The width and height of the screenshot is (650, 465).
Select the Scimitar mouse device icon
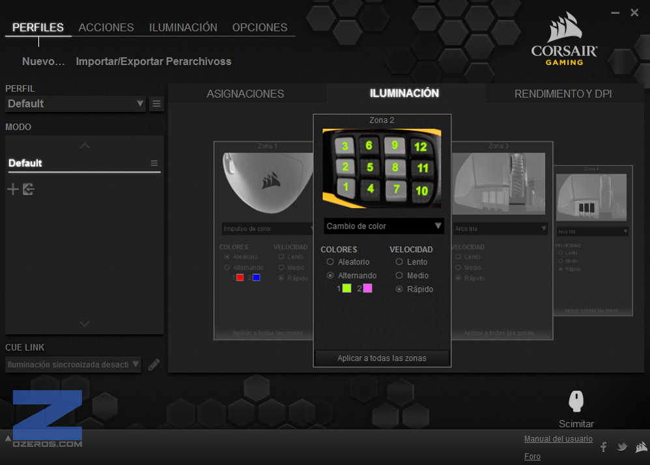pyautogui.click(x=576, y=401)
